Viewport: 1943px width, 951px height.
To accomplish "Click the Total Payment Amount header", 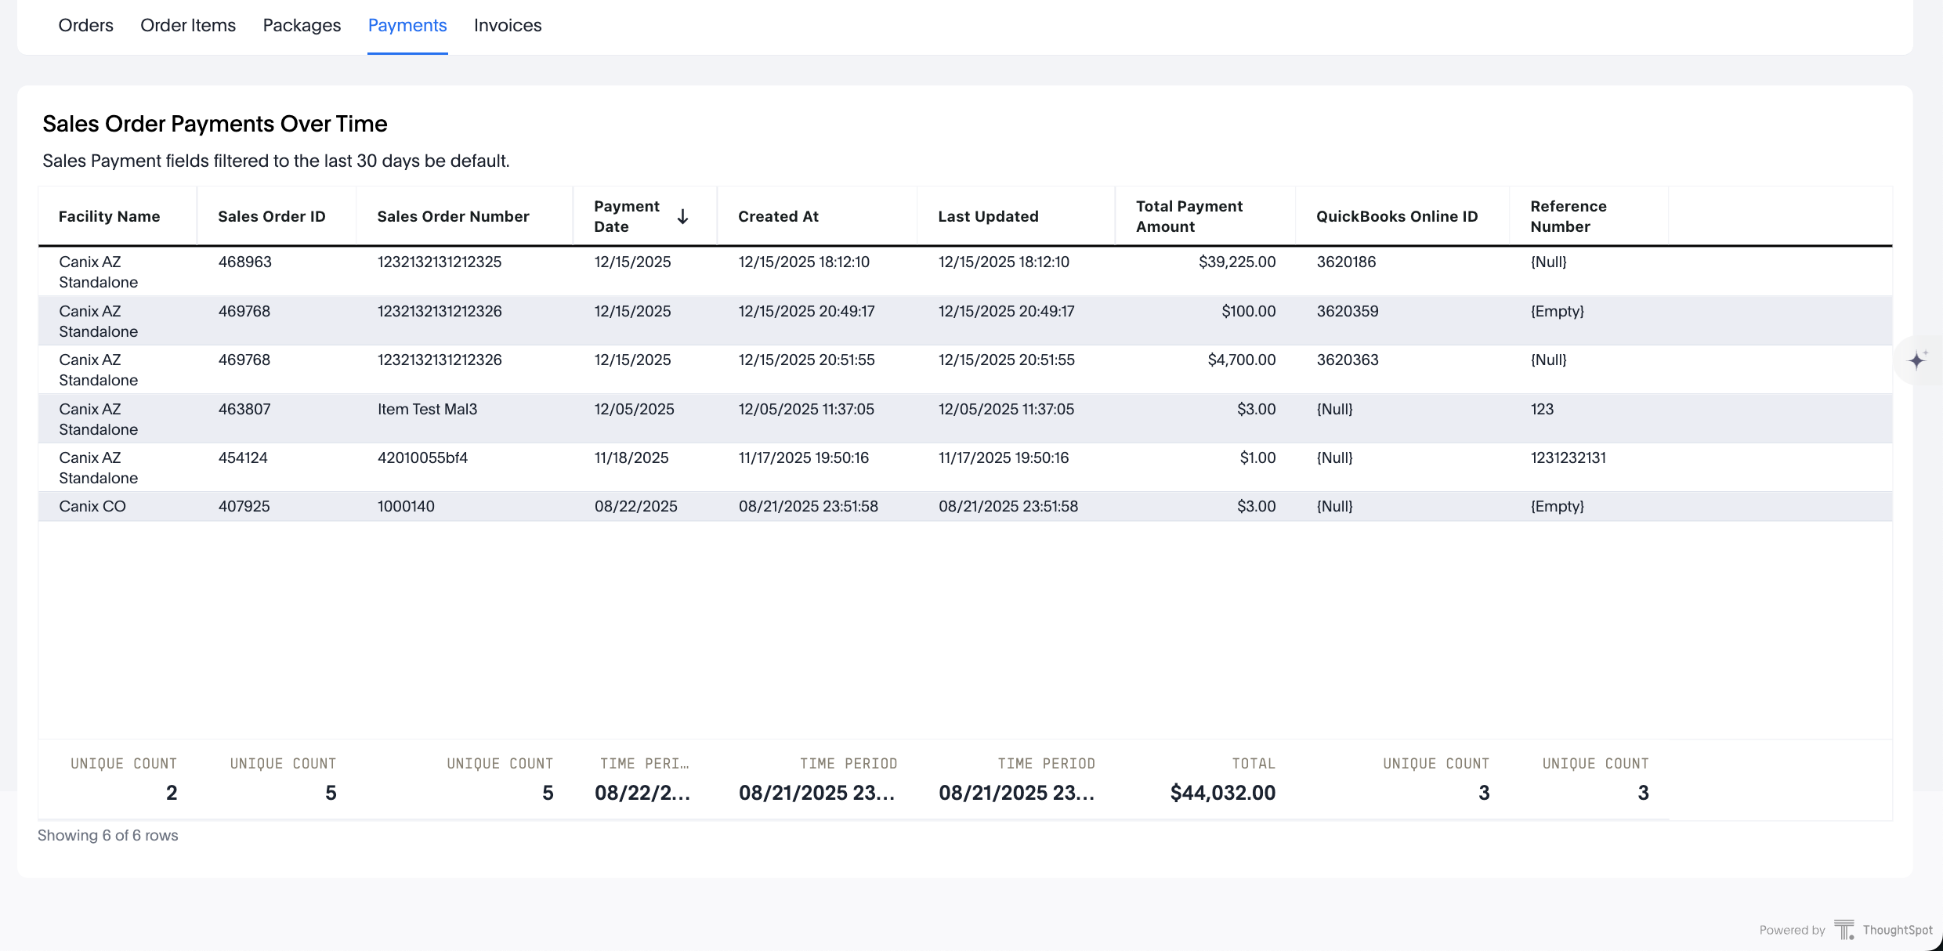I will 1189,216.
